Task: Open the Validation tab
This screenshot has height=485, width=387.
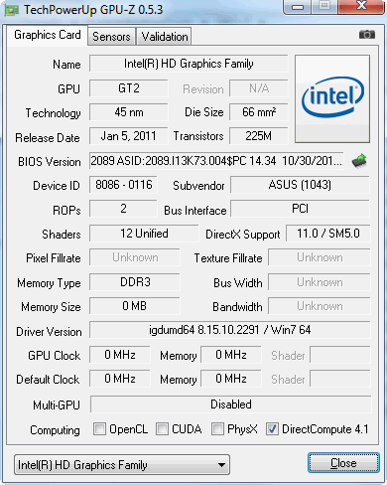Action: [165, 37]
